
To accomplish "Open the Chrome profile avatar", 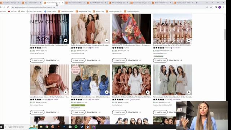I will [x=220, y=7].
